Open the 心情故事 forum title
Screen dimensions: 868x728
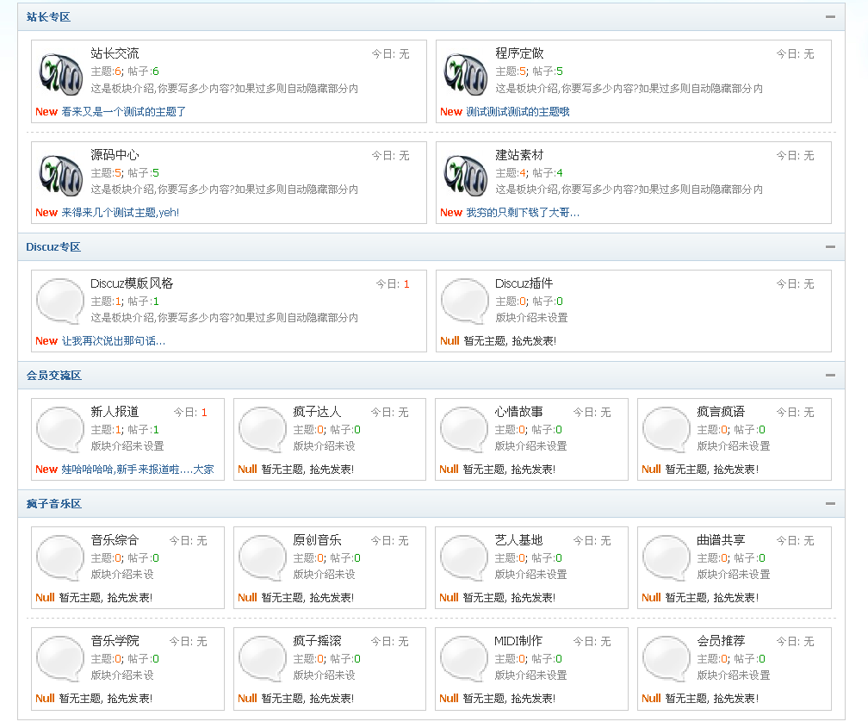[518, 412]
